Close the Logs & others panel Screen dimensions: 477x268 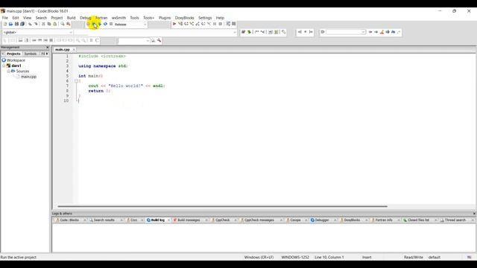tap(474, 214)
